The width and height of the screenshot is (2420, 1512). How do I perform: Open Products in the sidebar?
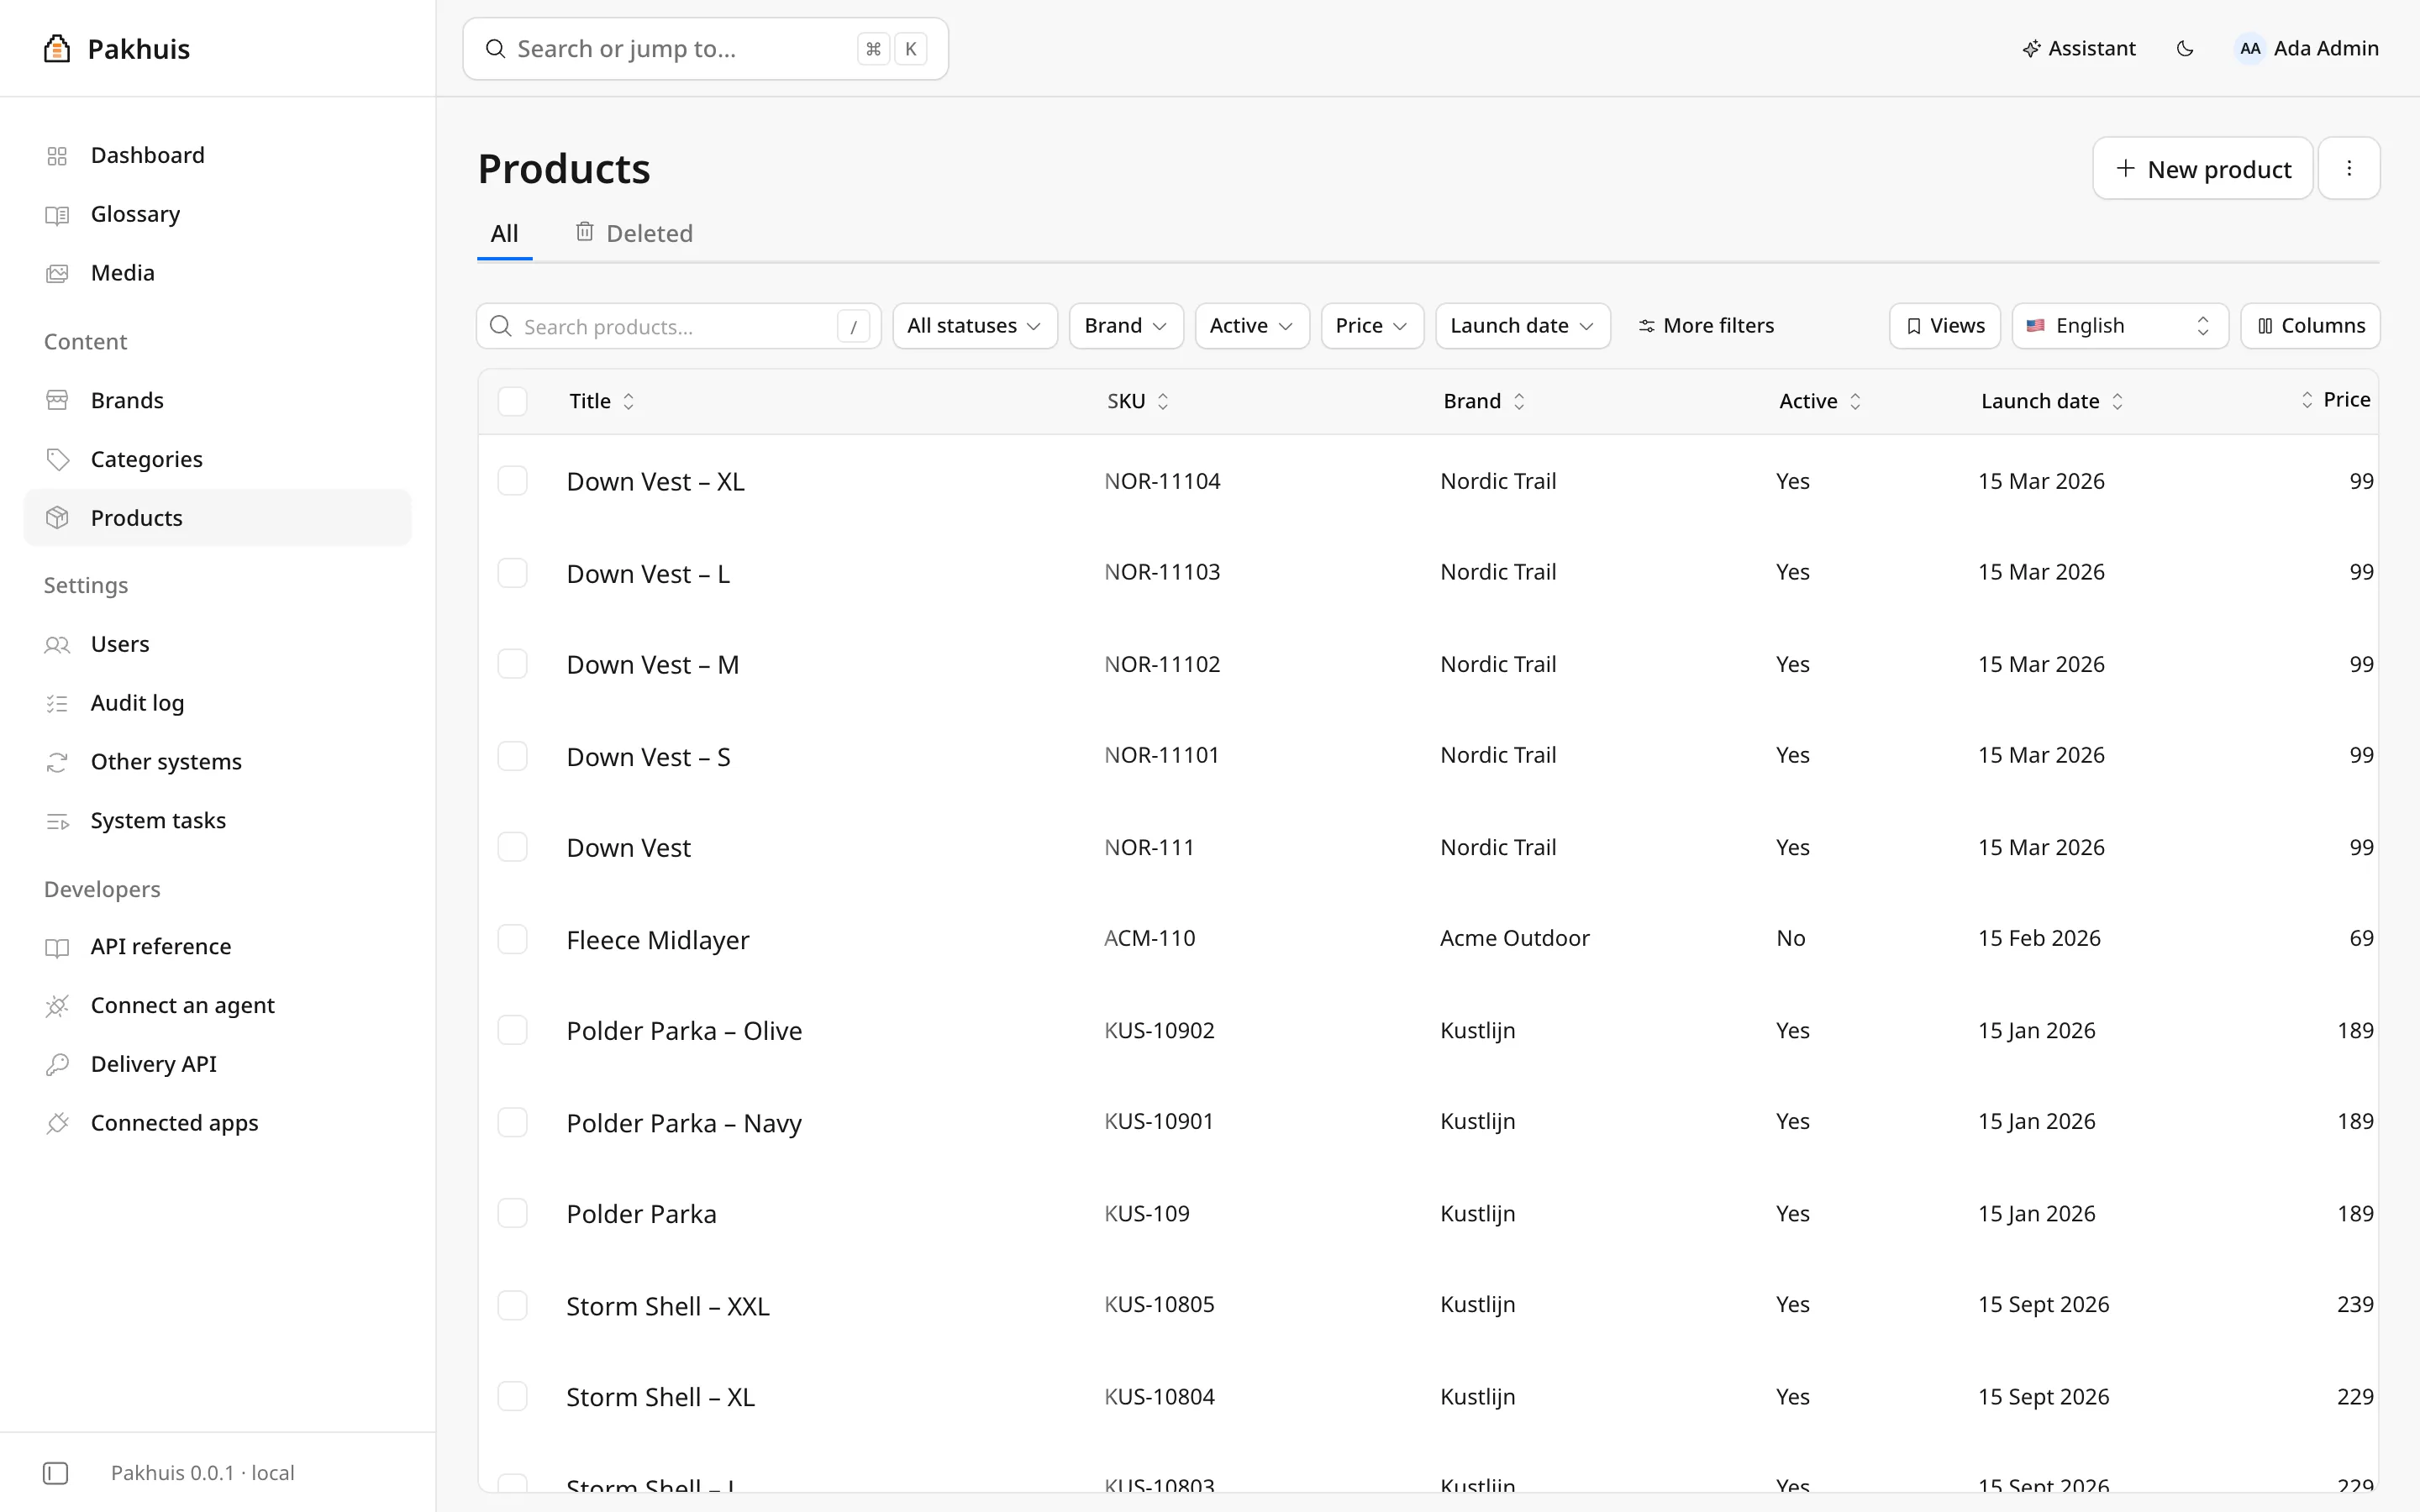click(217, 518)
